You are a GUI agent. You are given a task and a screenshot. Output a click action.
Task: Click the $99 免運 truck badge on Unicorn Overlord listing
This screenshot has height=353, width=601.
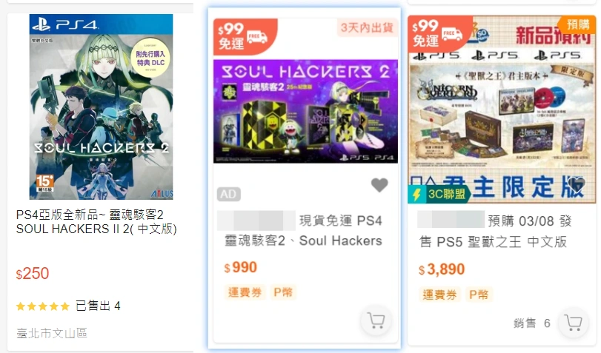[439, 35]
